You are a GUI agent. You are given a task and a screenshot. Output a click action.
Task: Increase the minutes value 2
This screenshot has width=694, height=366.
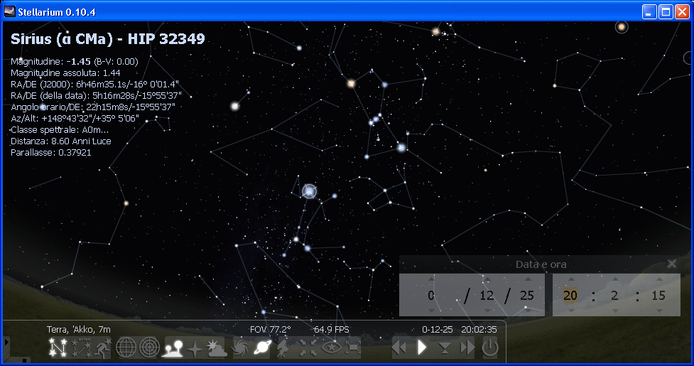(x=614, y=280)
